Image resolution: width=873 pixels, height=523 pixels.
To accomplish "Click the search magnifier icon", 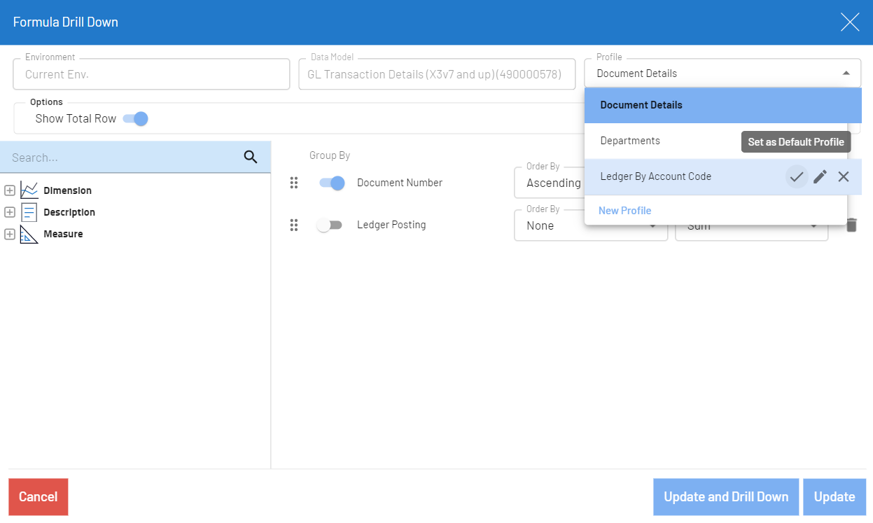I will (x=251, y=157).
